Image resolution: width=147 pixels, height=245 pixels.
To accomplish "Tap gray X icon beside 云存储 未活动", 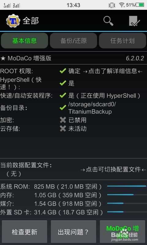I will pyautogui.click(x=63, y=129).
